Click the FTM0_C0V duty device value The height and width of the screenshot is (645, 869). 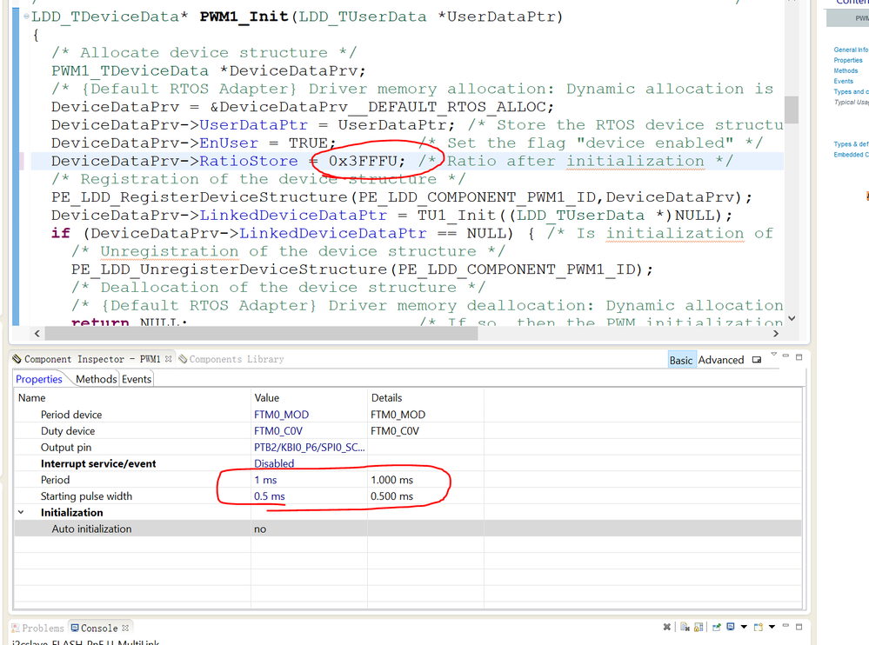pyautogui.click(x=278, y=431)
